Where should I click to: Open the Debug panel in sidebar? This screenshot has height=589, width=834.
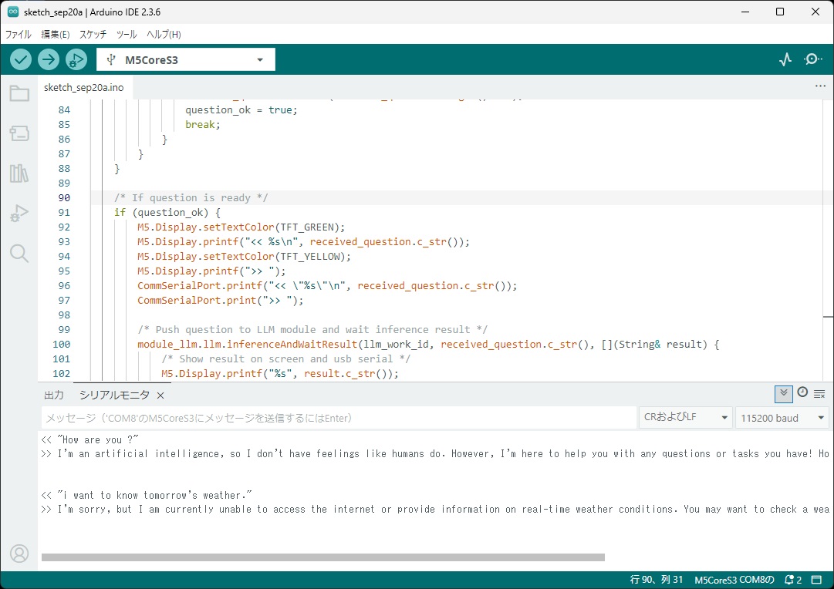tap(19, 214)
